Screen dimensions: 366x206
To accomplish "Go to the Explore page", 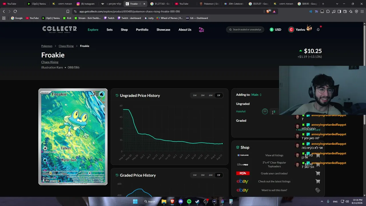I will tap(93, 30).
